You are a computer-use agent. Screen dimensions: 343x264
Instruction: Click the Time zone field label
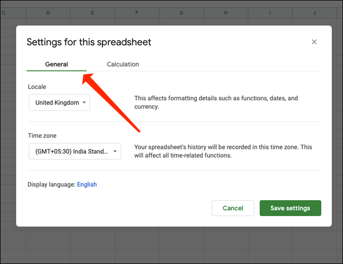(x=42, y=136)
